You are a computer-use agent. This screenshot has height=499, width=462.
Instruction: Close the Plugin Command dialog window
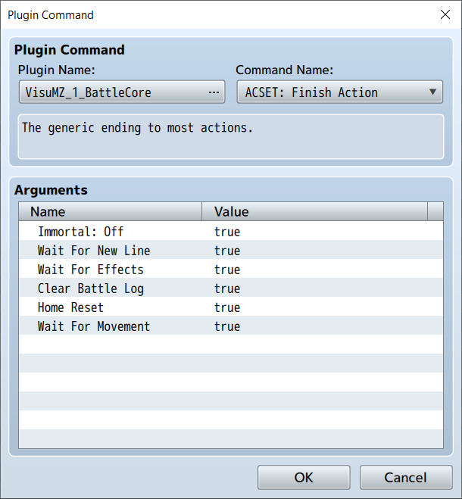click(x=444, y=14)
